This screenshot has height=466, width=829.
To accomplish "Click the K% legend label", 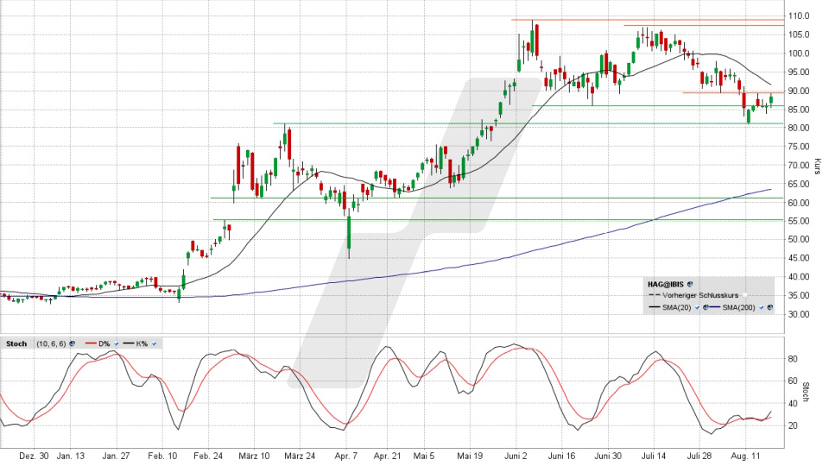I will pyautogui.click(x=142, y=343).
